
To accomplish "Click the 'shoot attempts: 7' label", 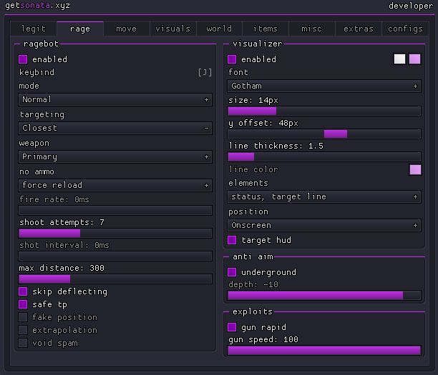I will 62,222.
